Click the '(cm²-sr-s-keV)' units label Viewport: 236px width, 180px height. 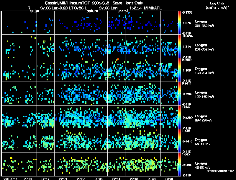pos(217,8)
